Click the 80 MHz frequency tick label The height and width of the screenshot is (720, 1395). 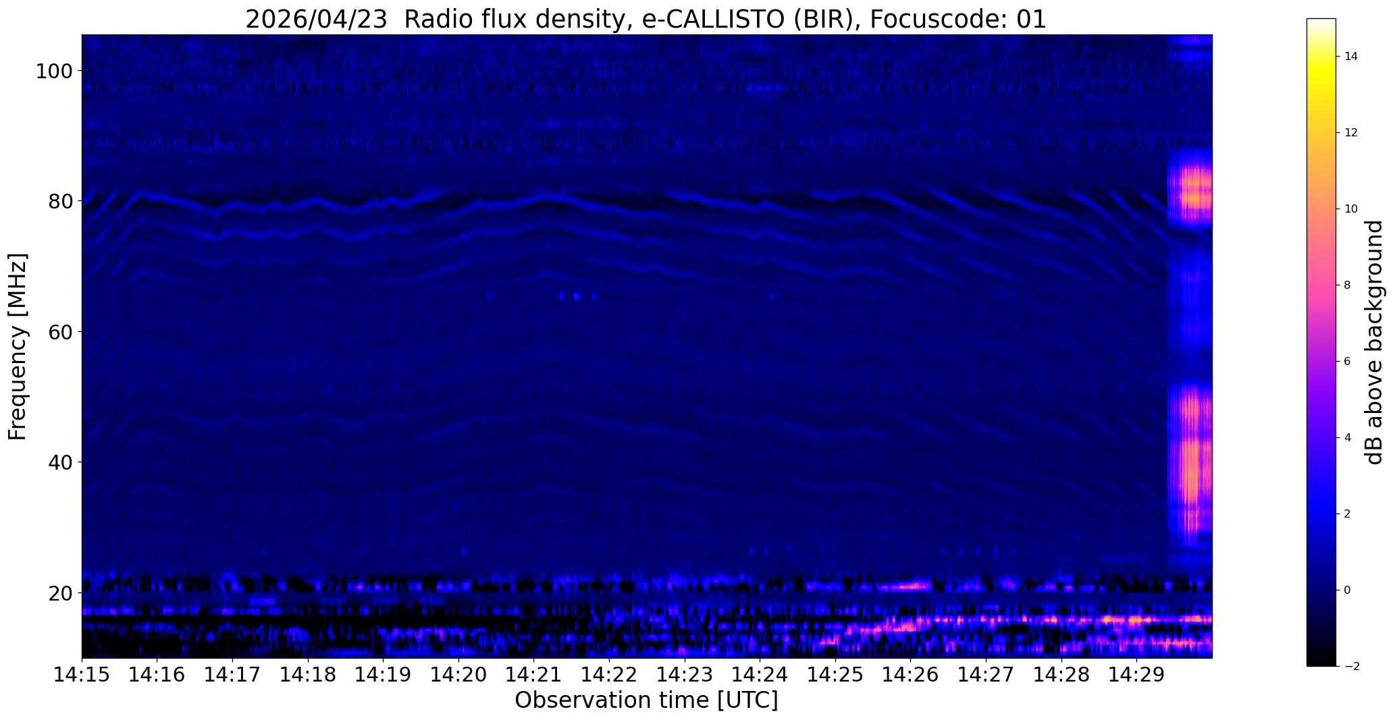coord(59,201)
